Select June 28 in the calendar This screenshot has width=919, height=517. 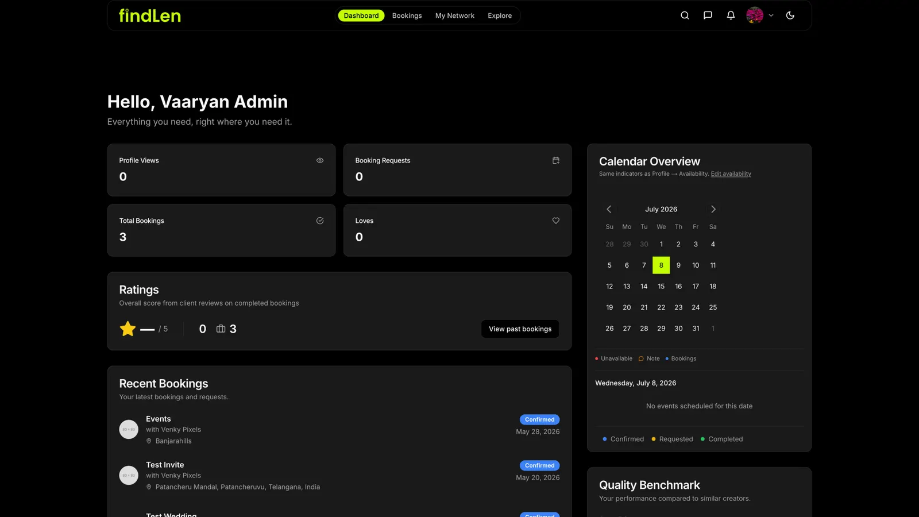click(x=609, y=244)
